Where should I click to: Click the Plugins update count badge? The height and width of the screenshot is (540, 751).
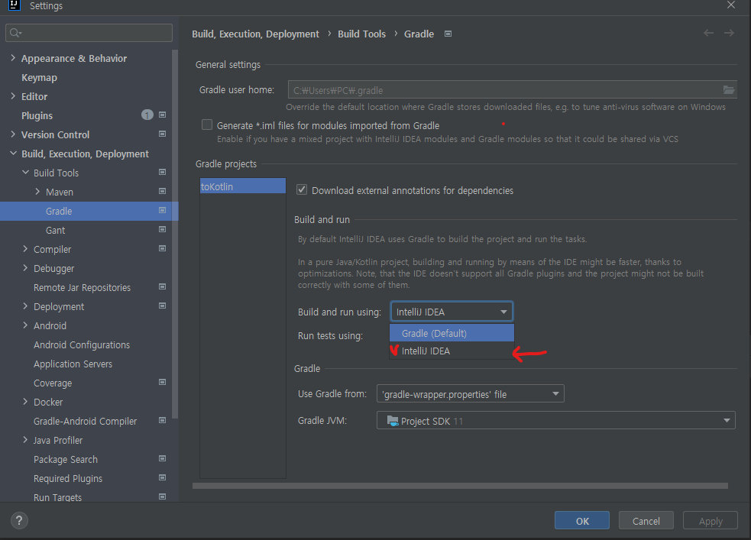coord(147,115)
